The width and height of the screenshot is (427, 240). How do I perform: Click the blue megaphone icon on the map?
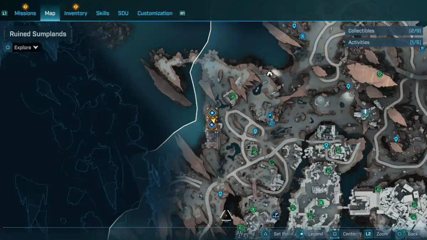[x=269, y=116]
